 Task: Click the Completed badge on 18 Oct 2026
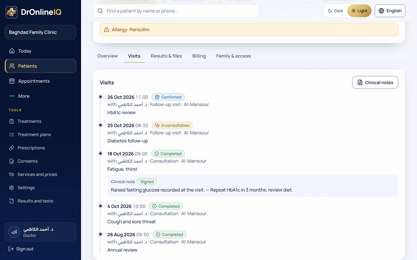[168, 154]
